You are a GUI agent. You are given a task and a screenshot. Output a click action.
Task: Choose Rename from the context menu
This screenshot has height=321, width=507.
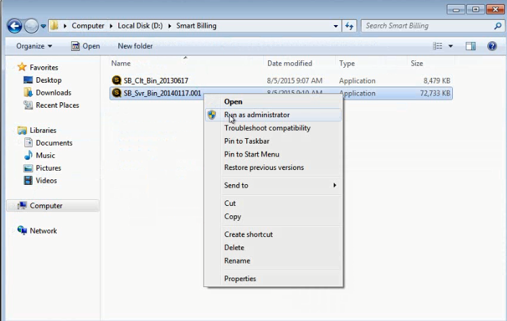coord(273,261)
